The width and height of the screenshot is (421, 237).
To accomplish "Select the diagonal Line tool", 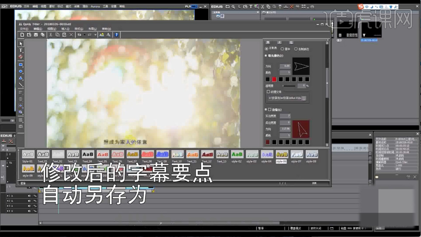I will pyautogui.click(x=21, y=85).
